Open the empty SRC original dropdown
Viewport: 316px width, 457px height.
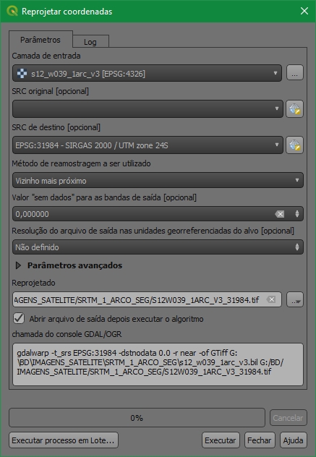pos(148,109)
